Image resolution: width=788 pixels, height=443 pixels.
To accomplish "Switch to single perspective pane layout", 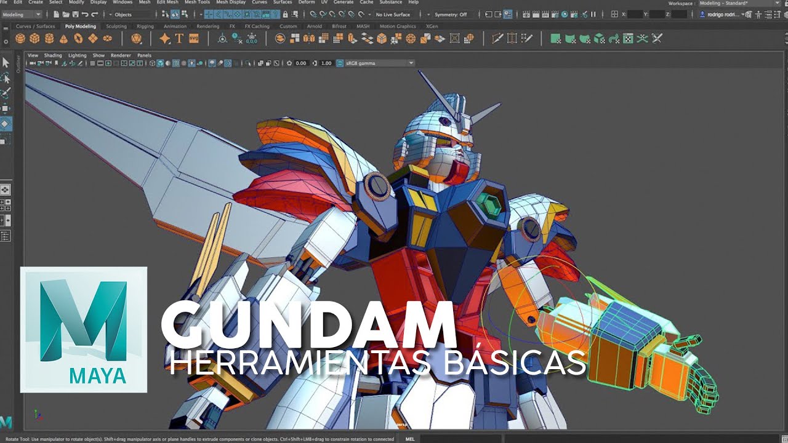I will coord(6,190).
